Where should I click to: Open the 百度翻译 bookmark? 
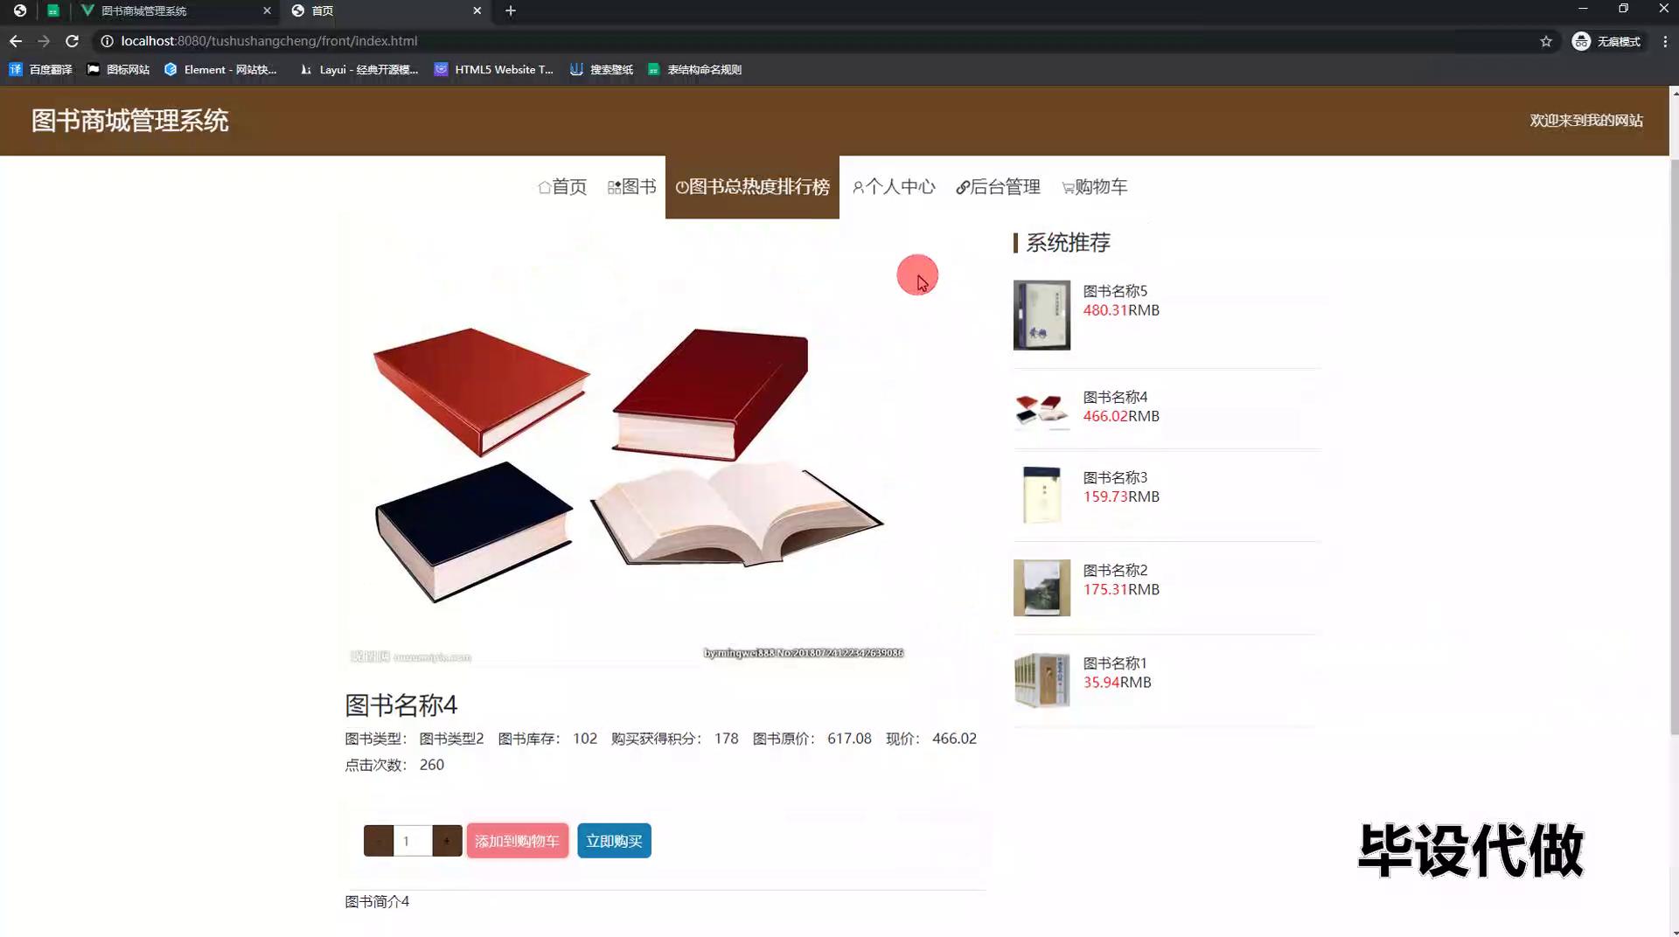pos(41,70)
